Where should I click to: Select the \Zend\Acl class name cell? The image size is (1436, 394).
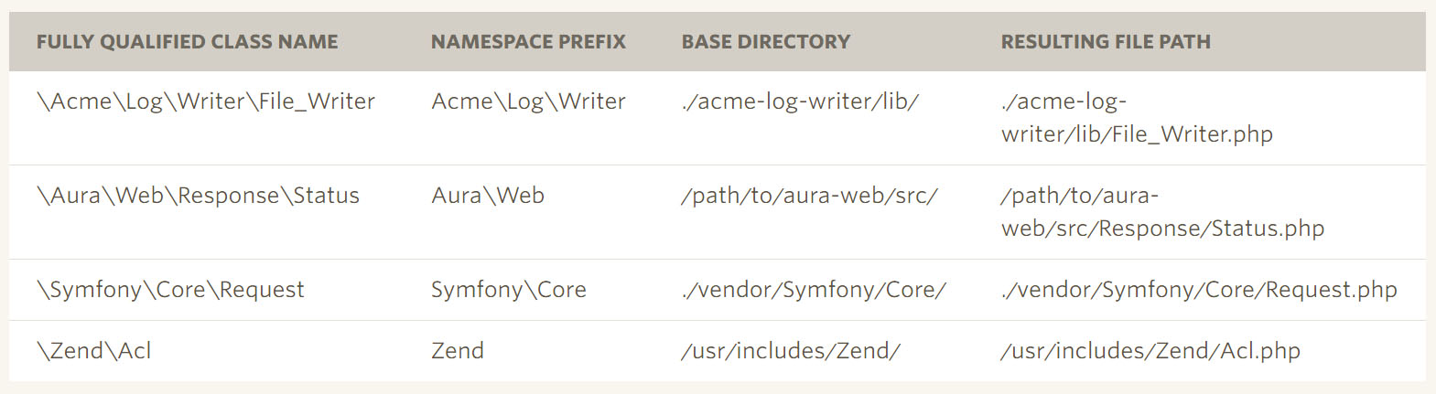click(x=93, y=351)
